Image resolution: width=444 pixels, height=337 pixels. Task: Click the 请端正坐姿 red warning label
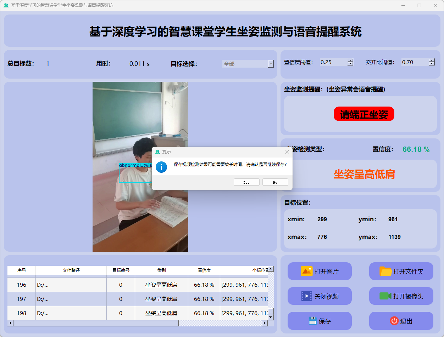[364, 114]
